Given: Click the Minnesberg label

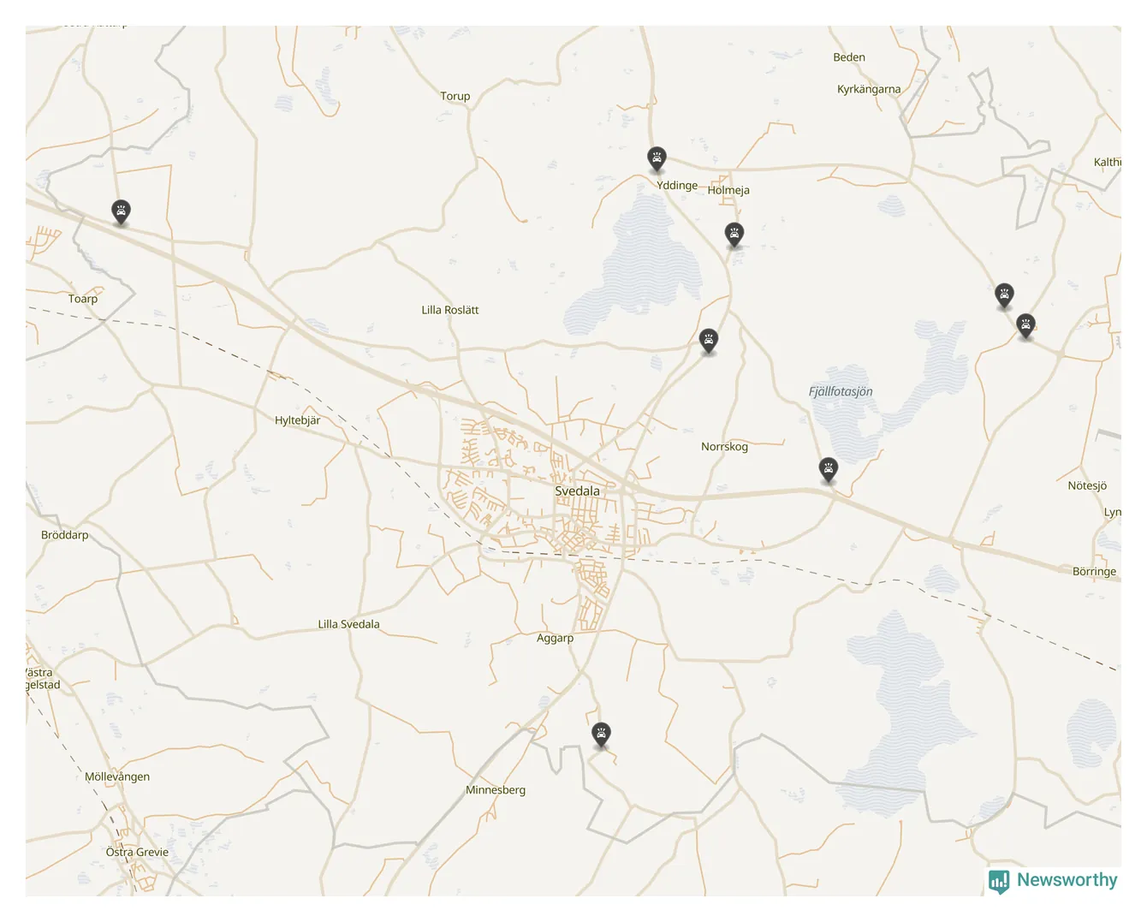Looking at the screenshot, I should 496,790.
